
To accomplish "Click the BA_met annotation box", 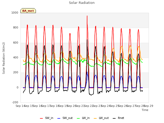I will 28,11.
